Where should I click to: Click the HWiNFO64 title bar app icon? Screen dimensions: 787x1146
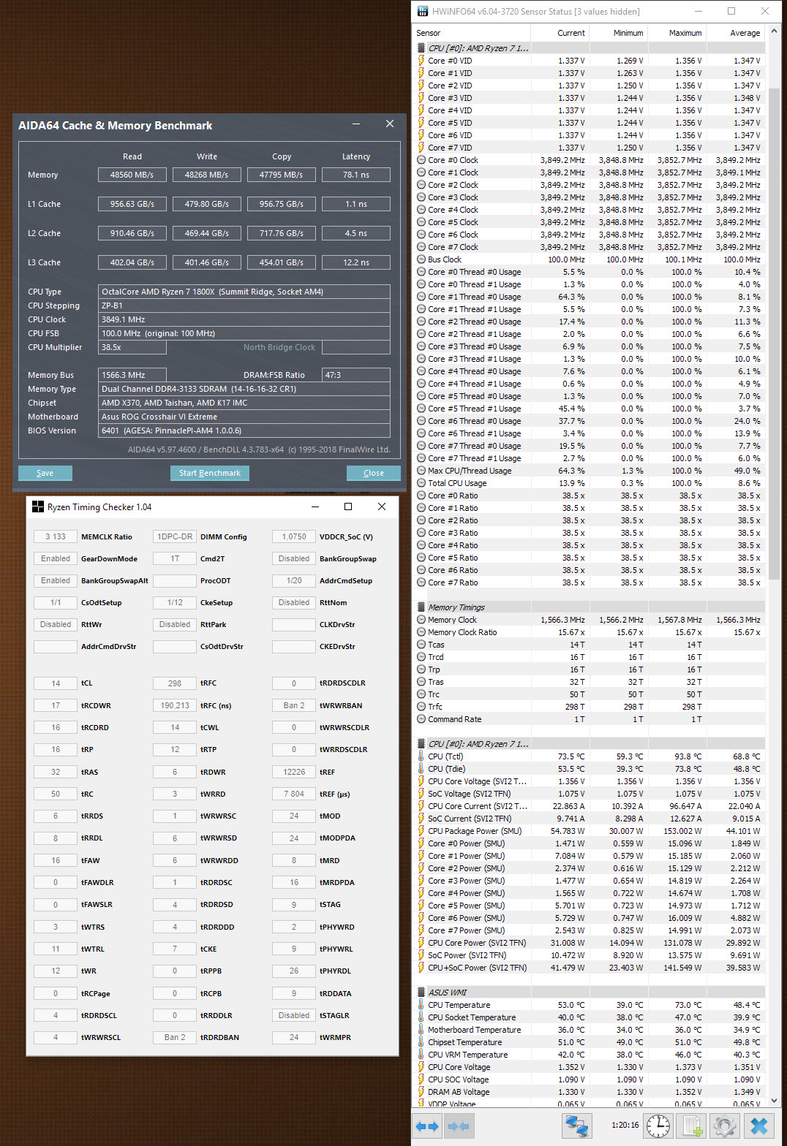(422, 12)
